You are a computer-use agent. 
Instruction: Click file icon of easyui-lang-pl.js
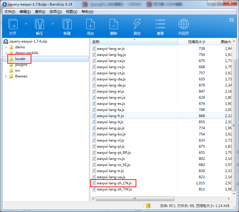click(94, 146)
